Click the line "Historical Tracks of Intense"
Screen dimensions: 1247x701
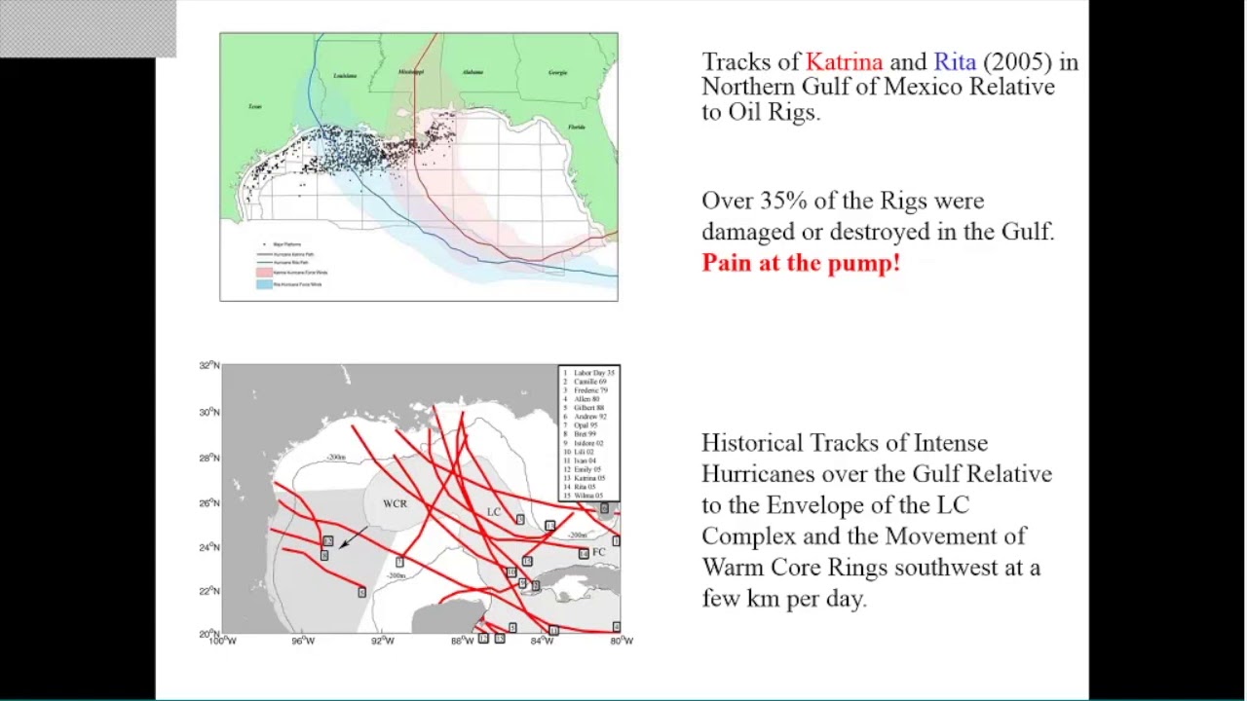(845, 443)
